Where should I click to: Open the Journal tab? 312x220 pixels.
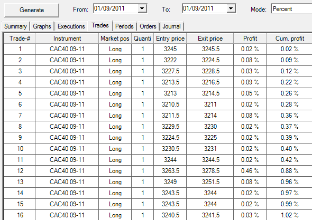coord(171,26)
